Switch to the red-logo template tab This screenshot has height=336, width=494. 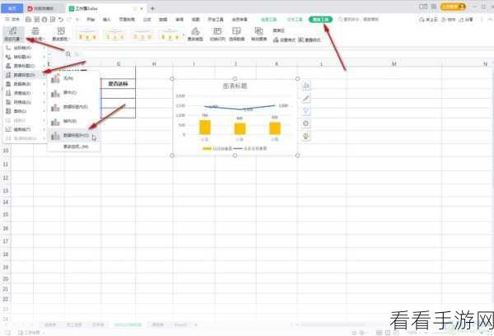pyautogui.click(x=44, y=8)
